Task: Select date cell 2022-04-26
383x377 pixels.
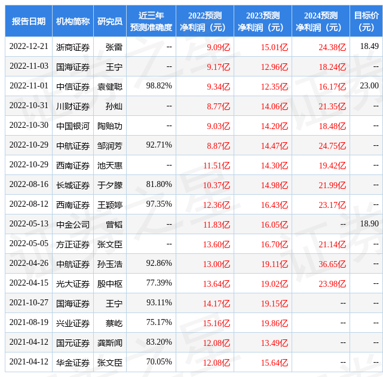Action: tap(29, 263)
